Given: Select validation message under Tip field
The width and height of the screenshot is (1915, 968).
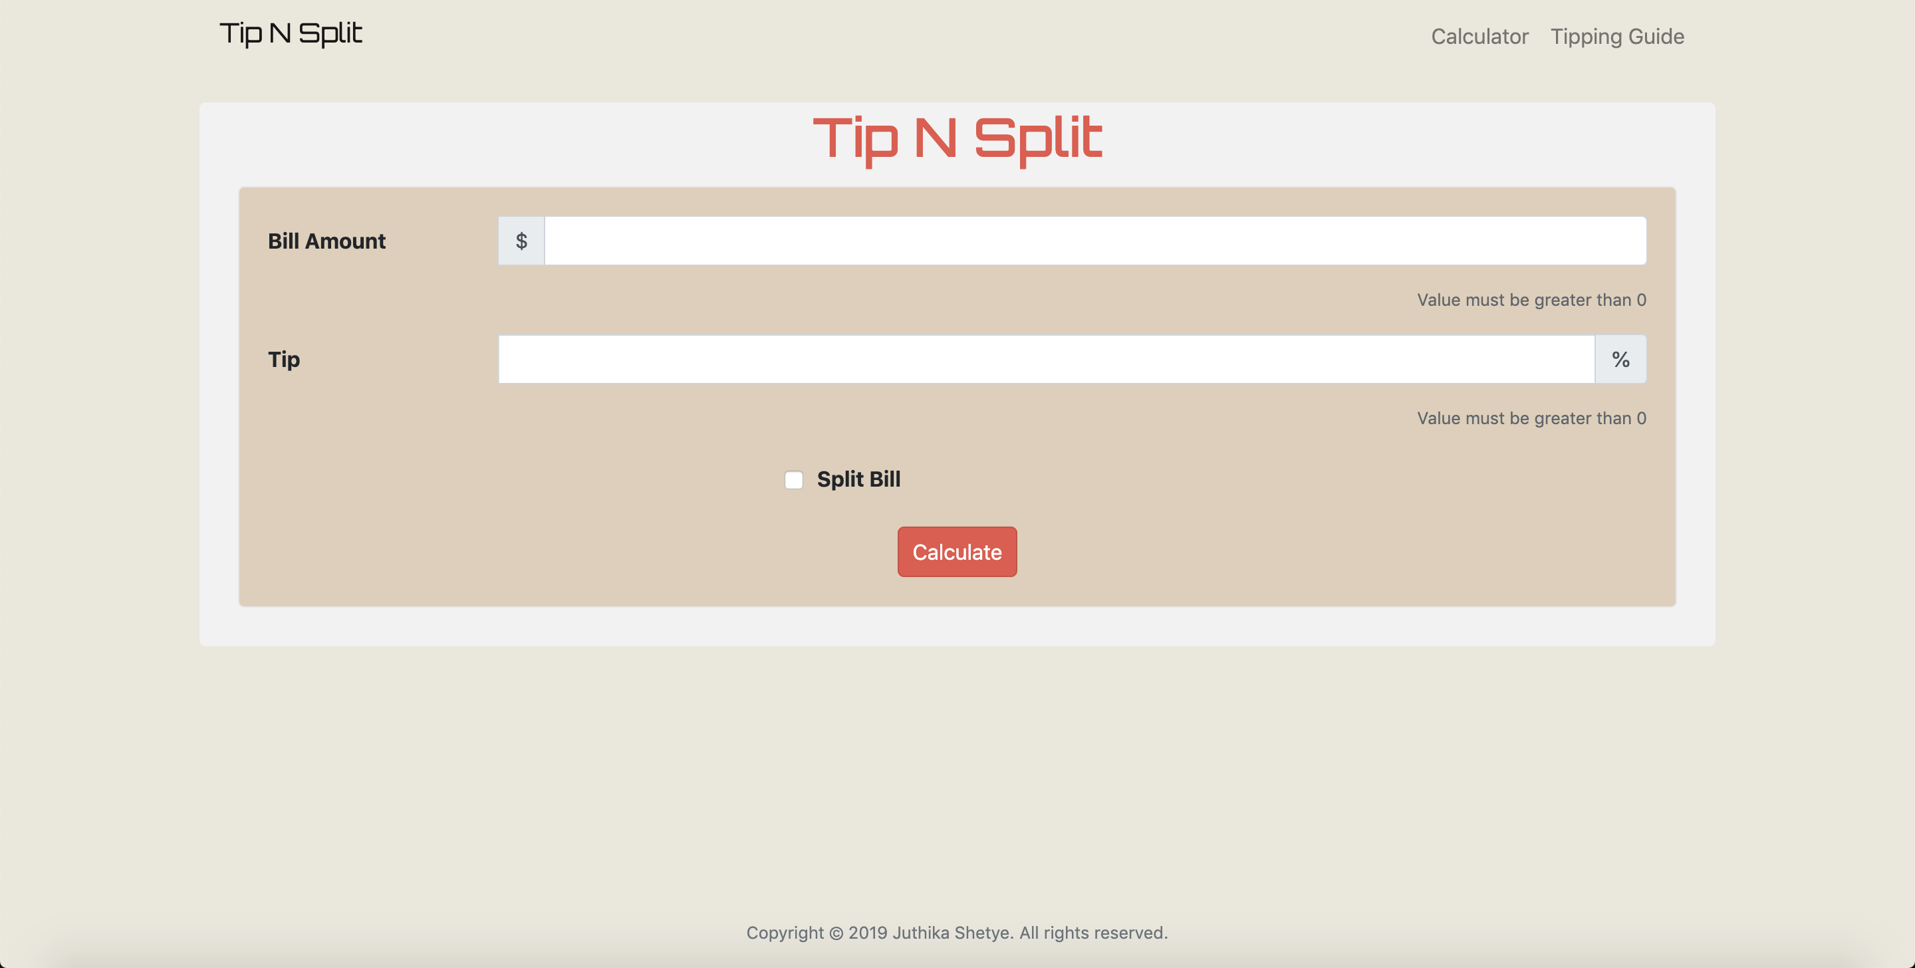Looking at the screenshot, I should (x=1531, y=418).
